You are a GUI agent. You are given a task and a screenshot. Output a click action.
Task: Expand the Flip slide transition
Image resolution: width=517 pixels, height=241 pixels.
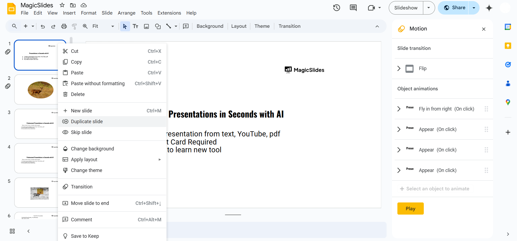click(399, 68)
